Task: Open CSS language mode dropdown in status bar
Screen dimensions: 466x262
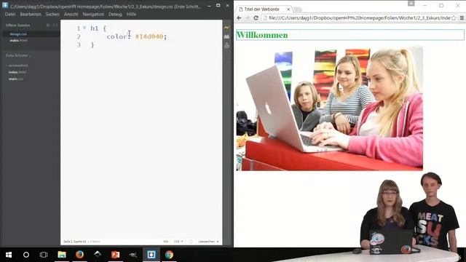Action: pyautogui.click(x=178, y=242)
